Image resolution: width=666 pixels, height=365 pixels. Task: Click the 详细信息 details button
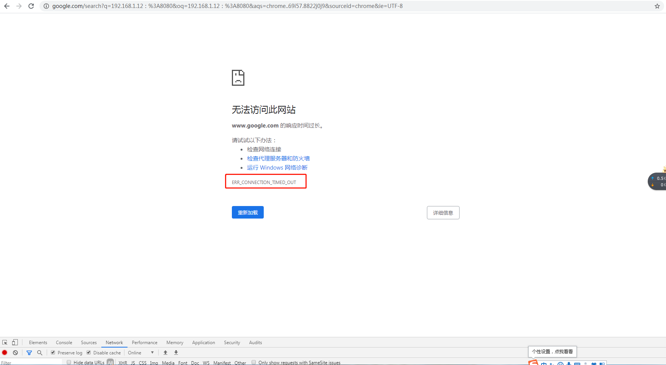point(443,213)
